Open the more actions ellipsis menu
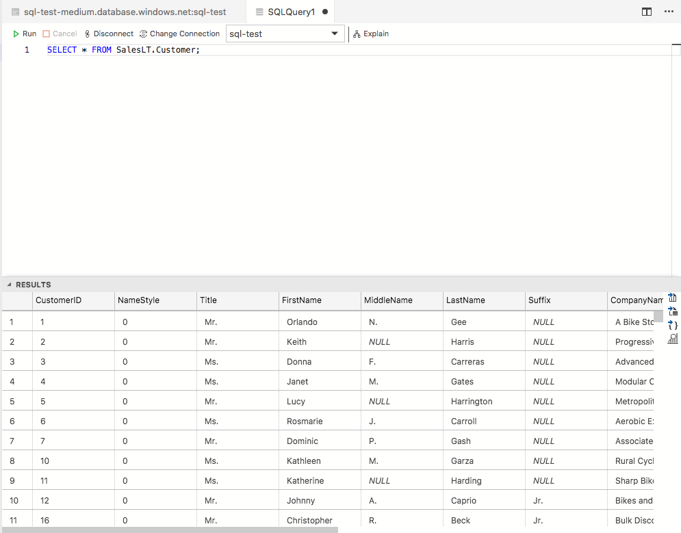The height and width of the screenshot is (533, 681). (669, 12)
